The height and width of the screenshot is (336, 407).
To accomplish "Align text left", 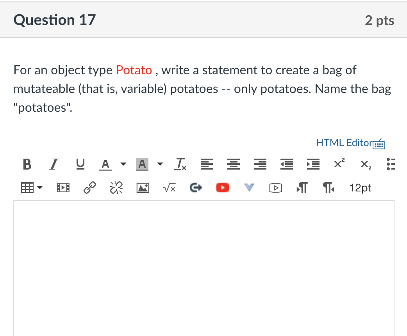I will coord(207,164).
